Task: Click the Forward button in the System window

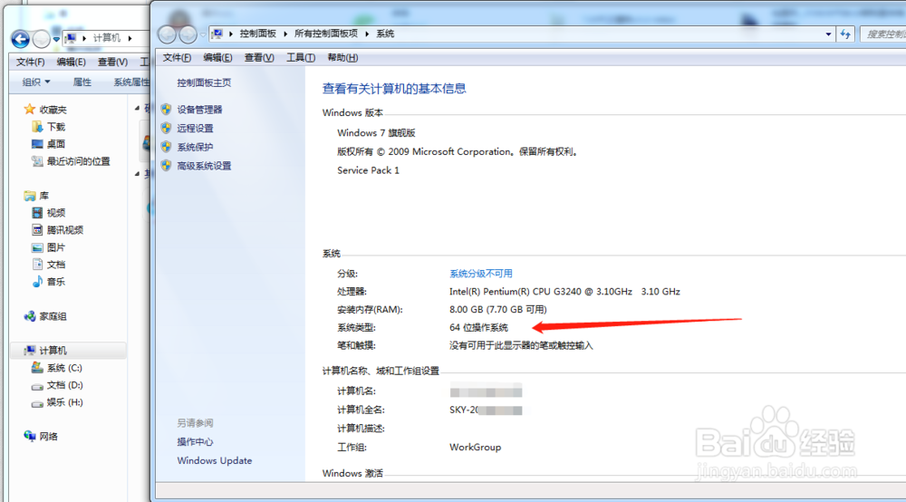Action: point(188,34)
